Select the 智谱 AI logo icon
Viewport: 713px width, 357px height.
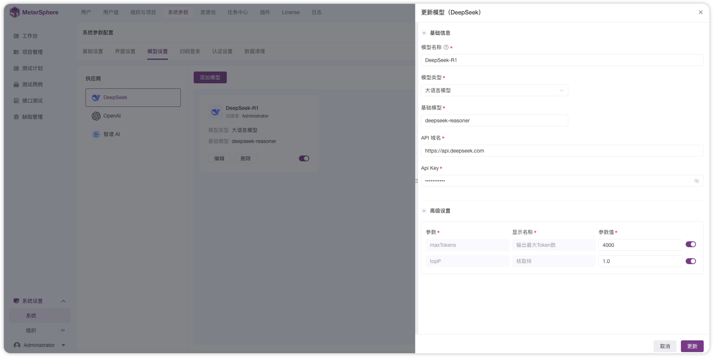pos(96,134)
